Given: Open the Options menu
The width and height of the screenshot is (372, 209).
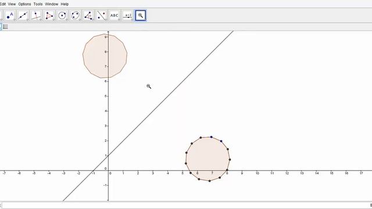Looking at the screenshot, I should tap(24, 4).
